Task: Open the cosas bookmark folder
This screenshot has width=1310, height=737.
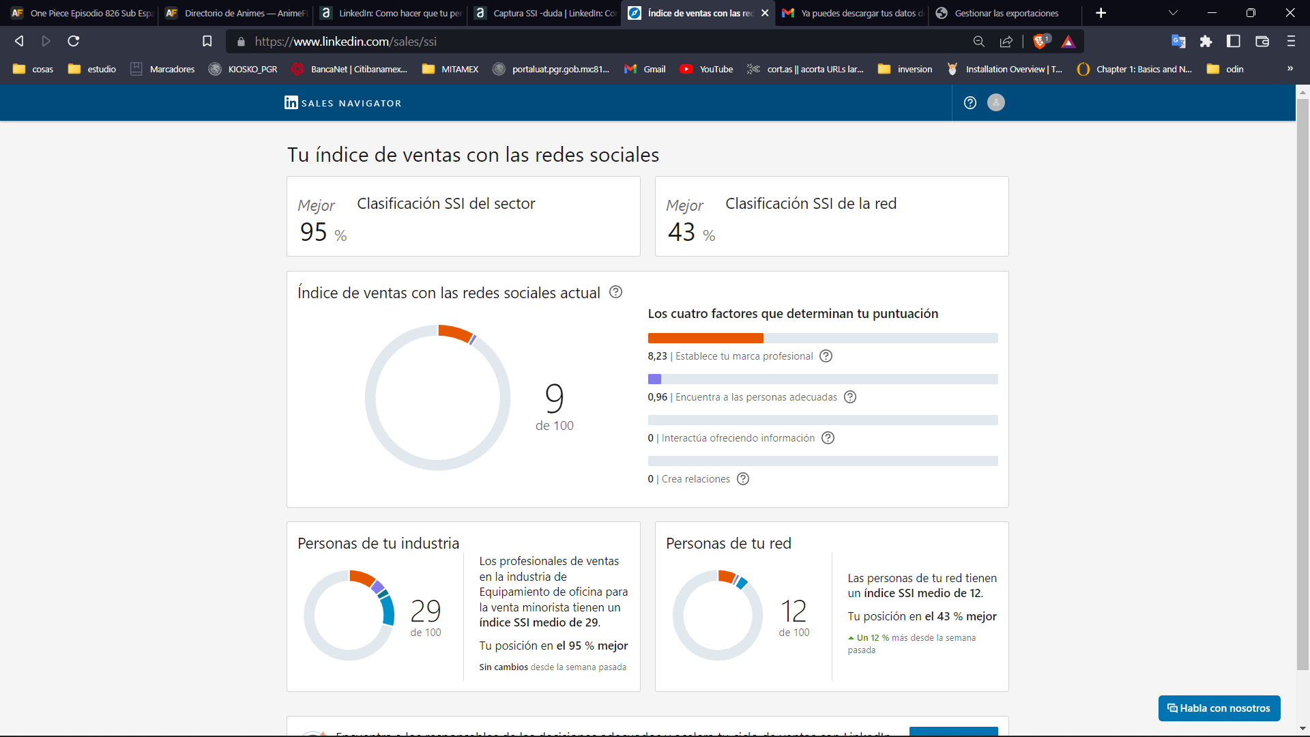Action: point(33,69)
